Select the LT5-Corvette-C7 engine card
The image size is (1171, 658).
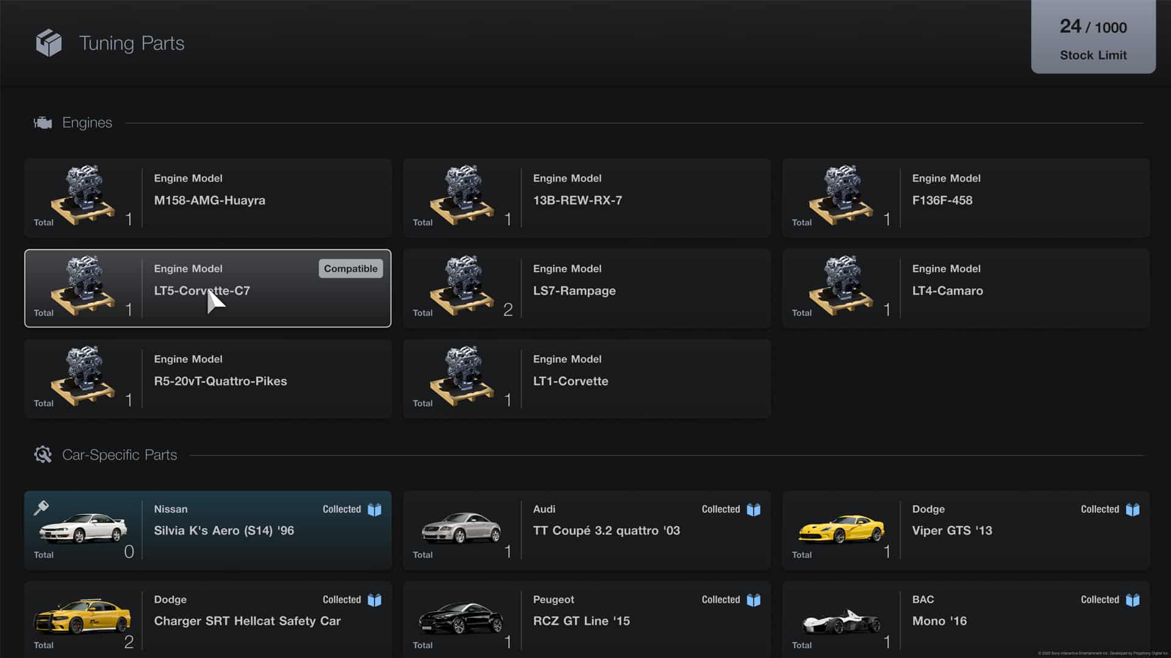[207, 288]
